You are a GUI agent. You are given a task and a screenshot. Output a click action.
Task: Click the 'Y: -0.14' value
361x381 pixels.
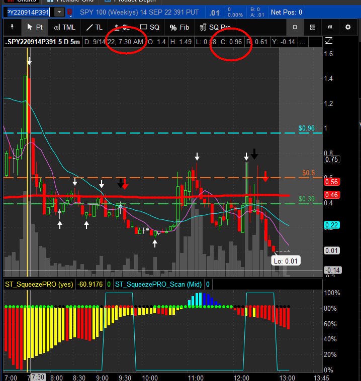[284, 42]
